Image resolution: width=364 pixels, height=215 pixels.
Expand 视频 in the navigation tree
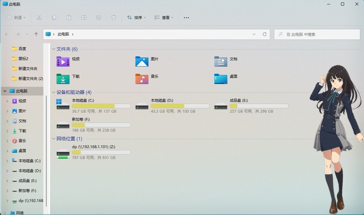pos(7,101)
